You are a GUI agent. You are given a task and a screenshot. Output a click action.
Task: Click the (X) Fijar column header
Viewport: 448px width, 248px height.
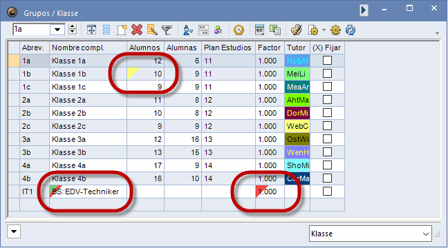[328, 48]
